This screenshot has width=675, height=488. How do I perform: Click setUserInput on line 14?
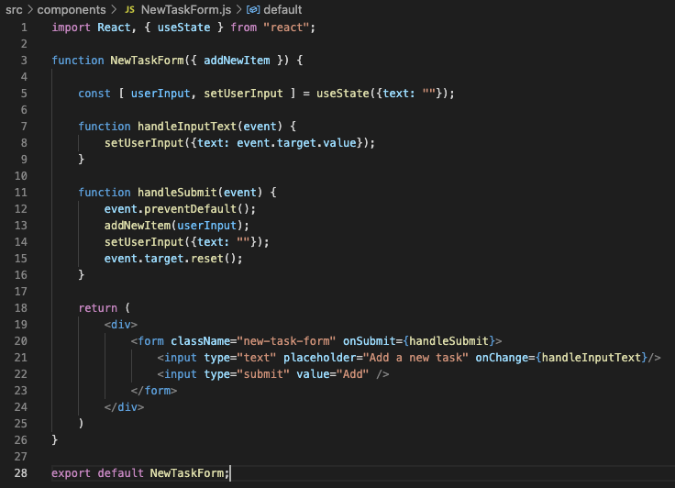click(144, 242)
